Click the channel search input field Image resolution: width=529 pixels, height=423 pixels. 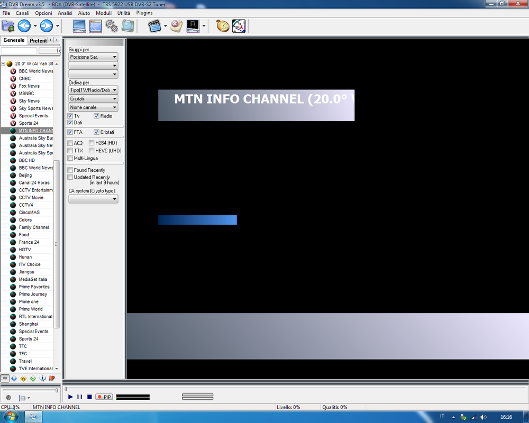[x=19, y=51]
